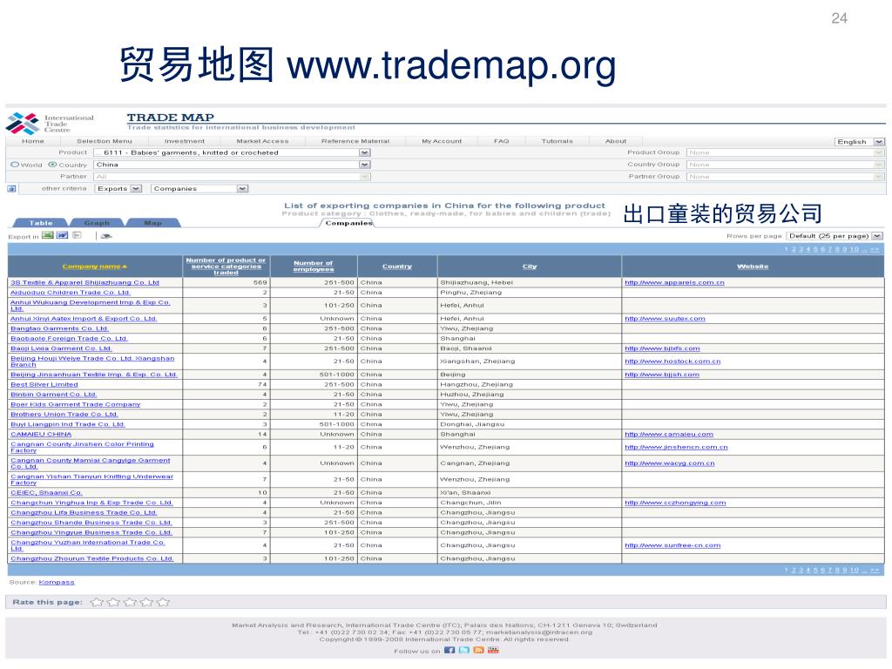This screenshot has width=892, height=669.
Task: Open CEIEC, Shaanxi Co. company link
Action: tap(46, 493)
